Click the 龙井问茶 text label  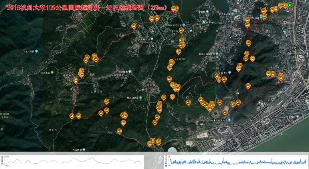coord(30,52)
